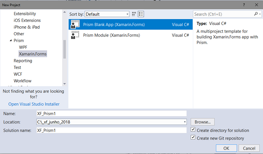
Task: Switch to medium icons list view
Action: click(x=141, y=14)
